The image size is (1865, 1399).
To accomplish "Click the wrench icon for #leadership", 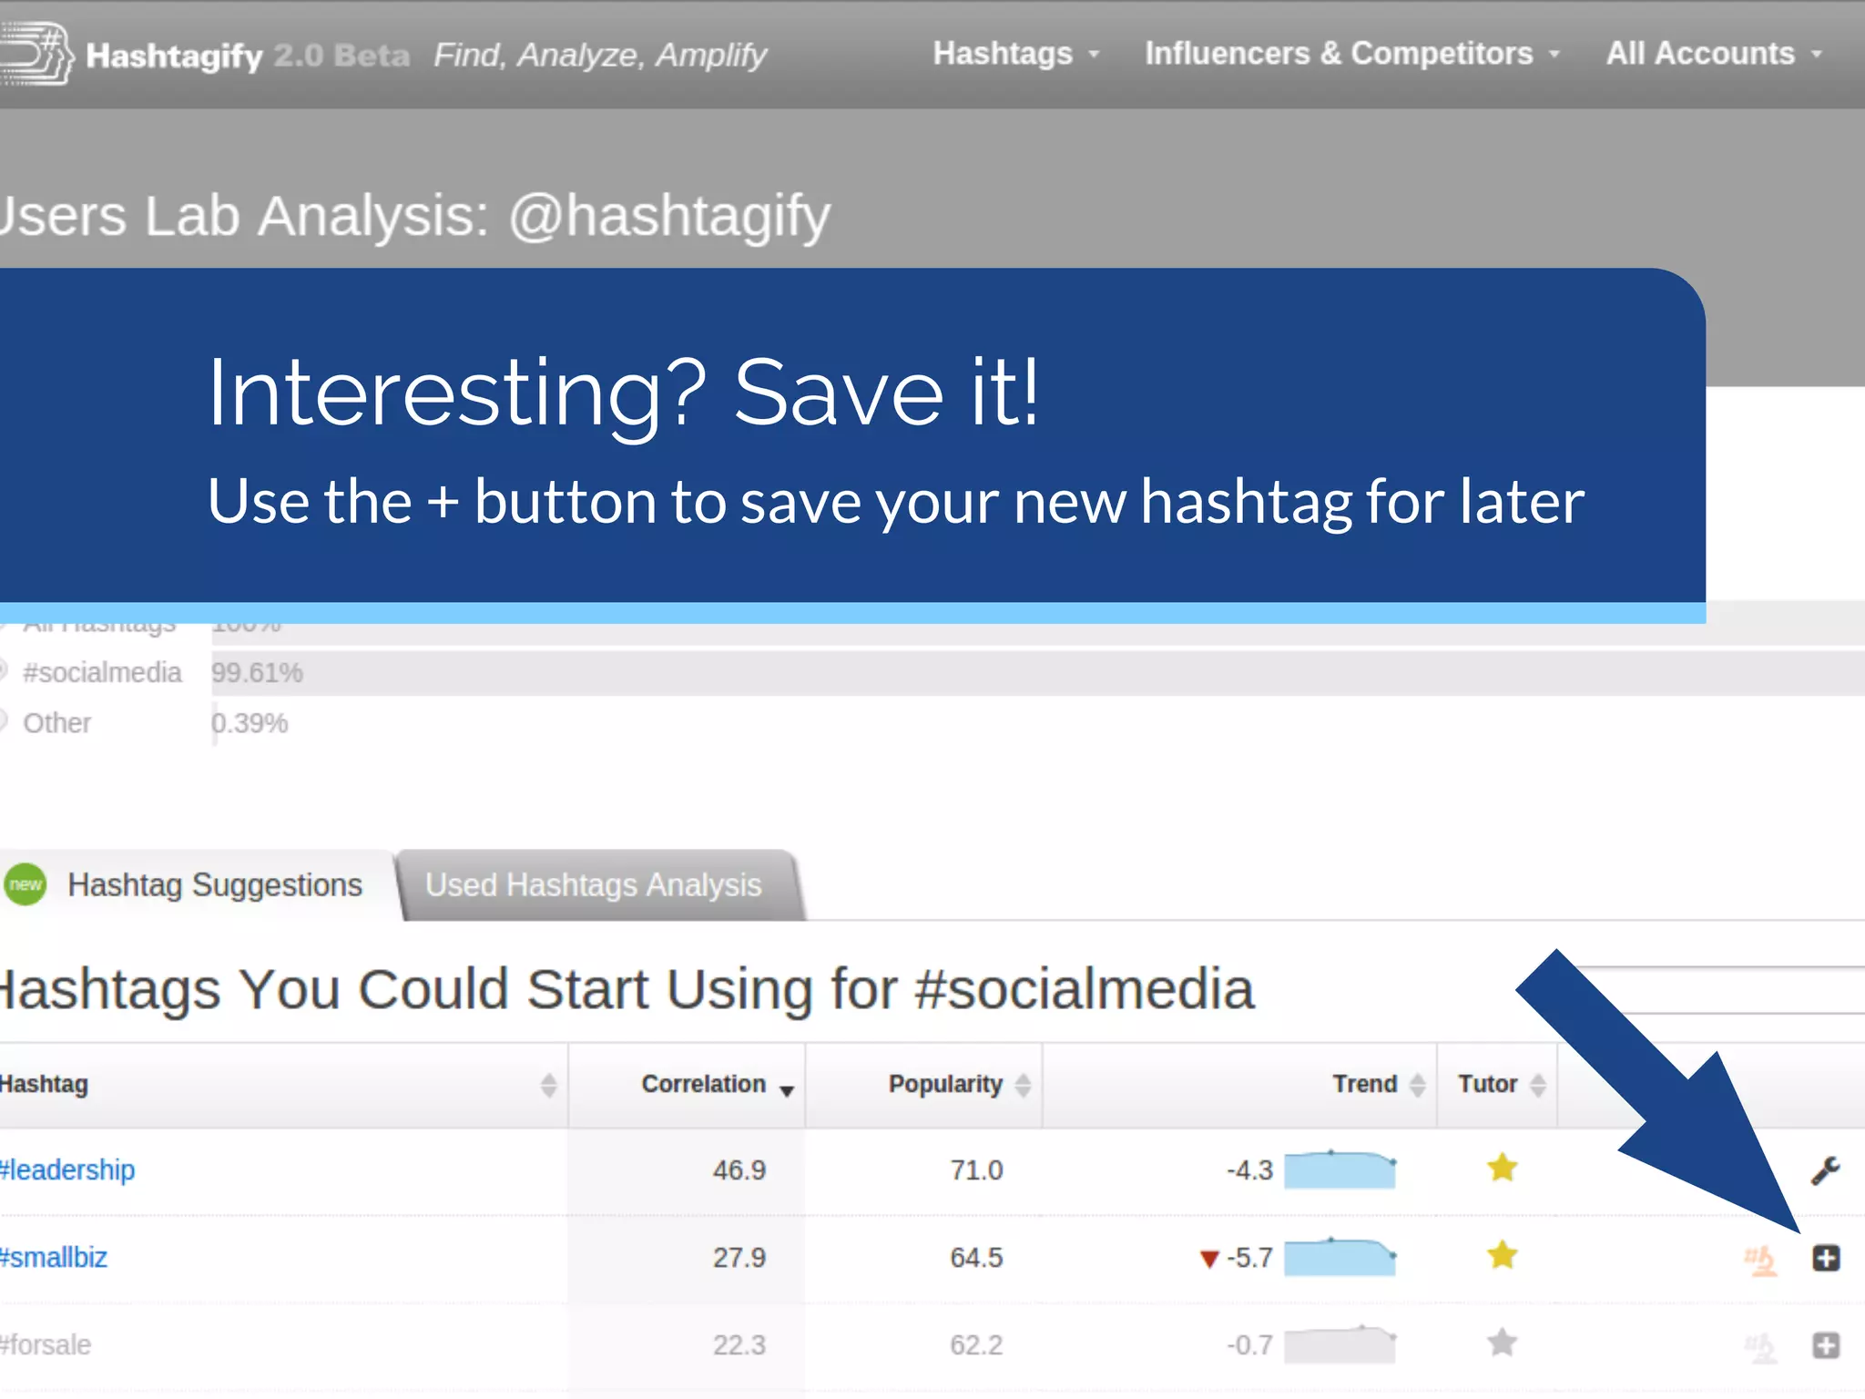I will tap(1826, 1169).
